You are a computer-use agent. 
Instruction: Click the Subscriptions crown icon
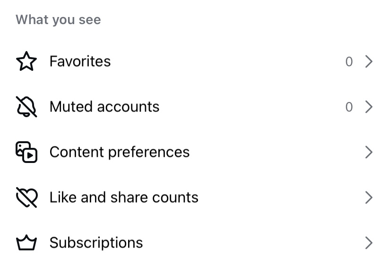pos(26,243)
